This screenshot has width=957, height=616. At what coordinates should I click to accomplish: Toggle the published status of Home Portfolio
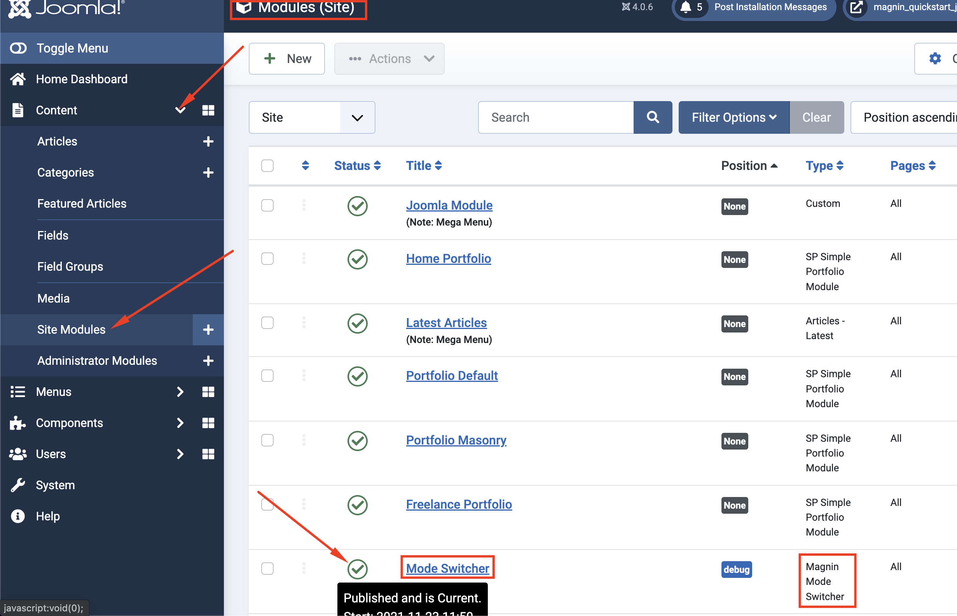click(357, 259)
